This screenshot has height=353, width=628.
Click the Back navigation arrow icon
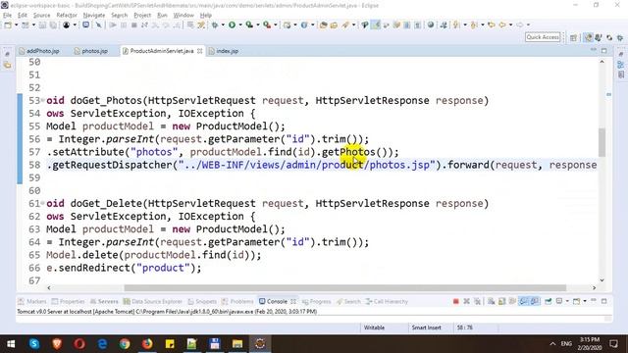502,25
